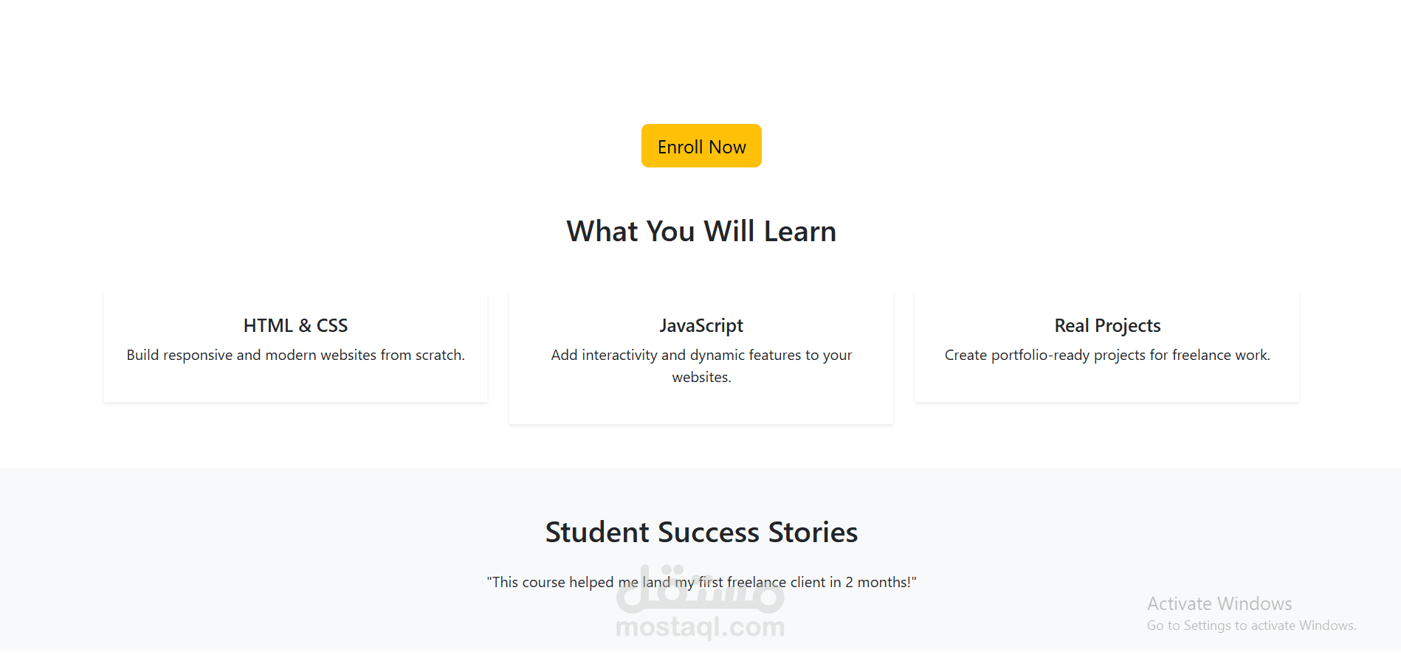Click "Go to Settings to activate Windows" link
The image size is (1401, 655).
tap(1250, 625)
